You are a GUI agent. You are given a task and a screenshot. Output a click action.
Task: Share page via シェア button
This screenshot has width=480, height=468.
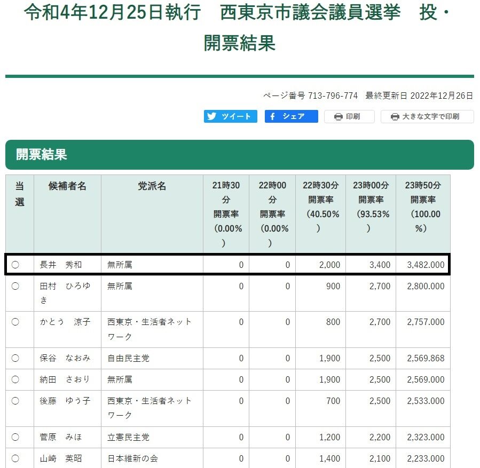(x=292, y=116)
